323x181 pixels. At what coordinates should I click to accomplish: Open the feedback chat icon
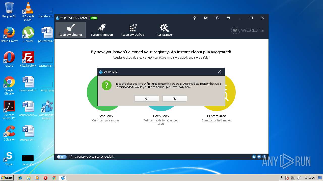click(206, 18)
